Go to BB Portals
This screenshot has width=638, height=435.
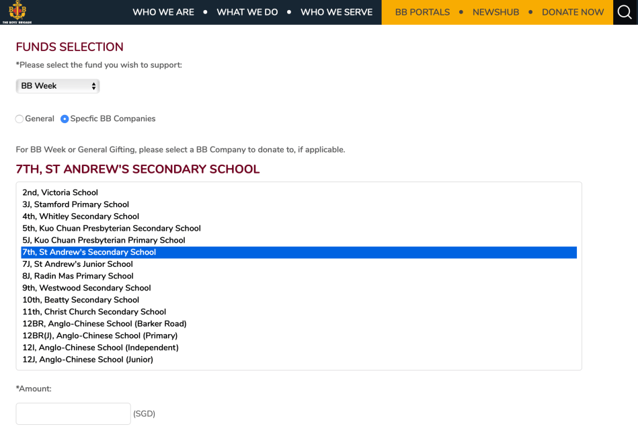[422, 12]
